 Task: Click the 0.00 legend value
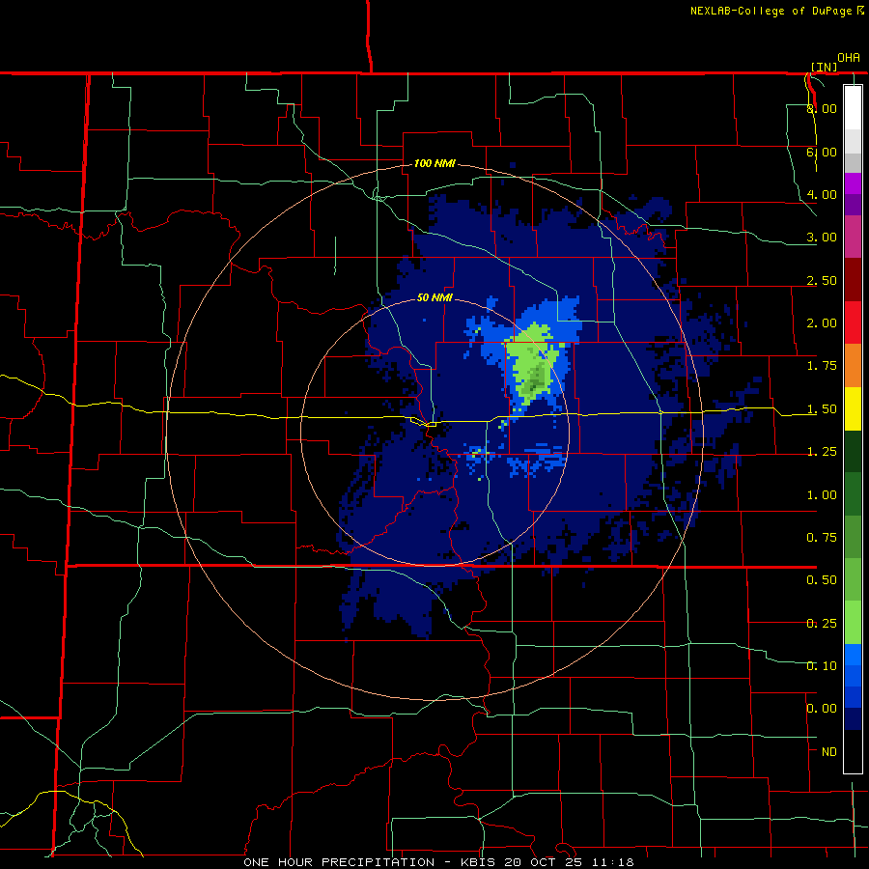pos(822,709)
